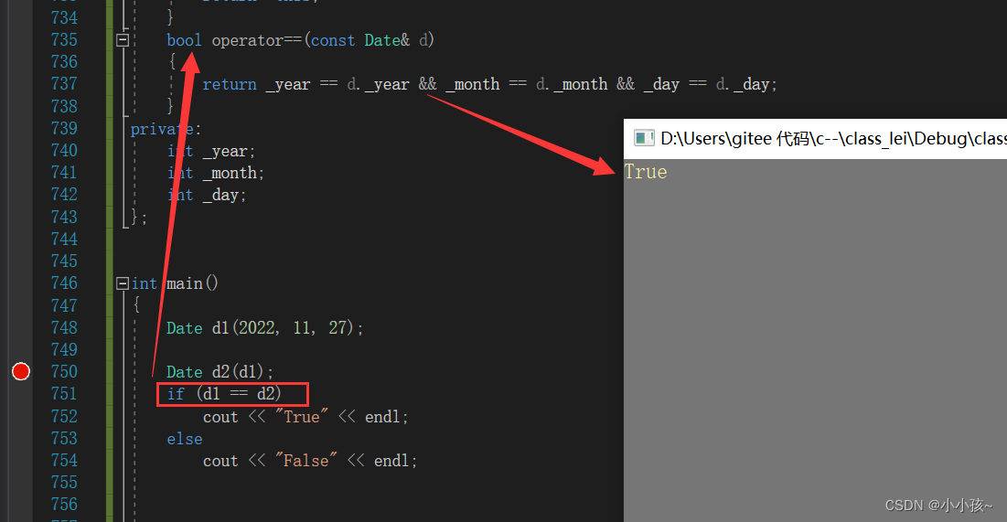The height and width of the screenshot is (522, 1007).
Task: Click the bool keyword on line 735
Action: (x=184, y=40)
